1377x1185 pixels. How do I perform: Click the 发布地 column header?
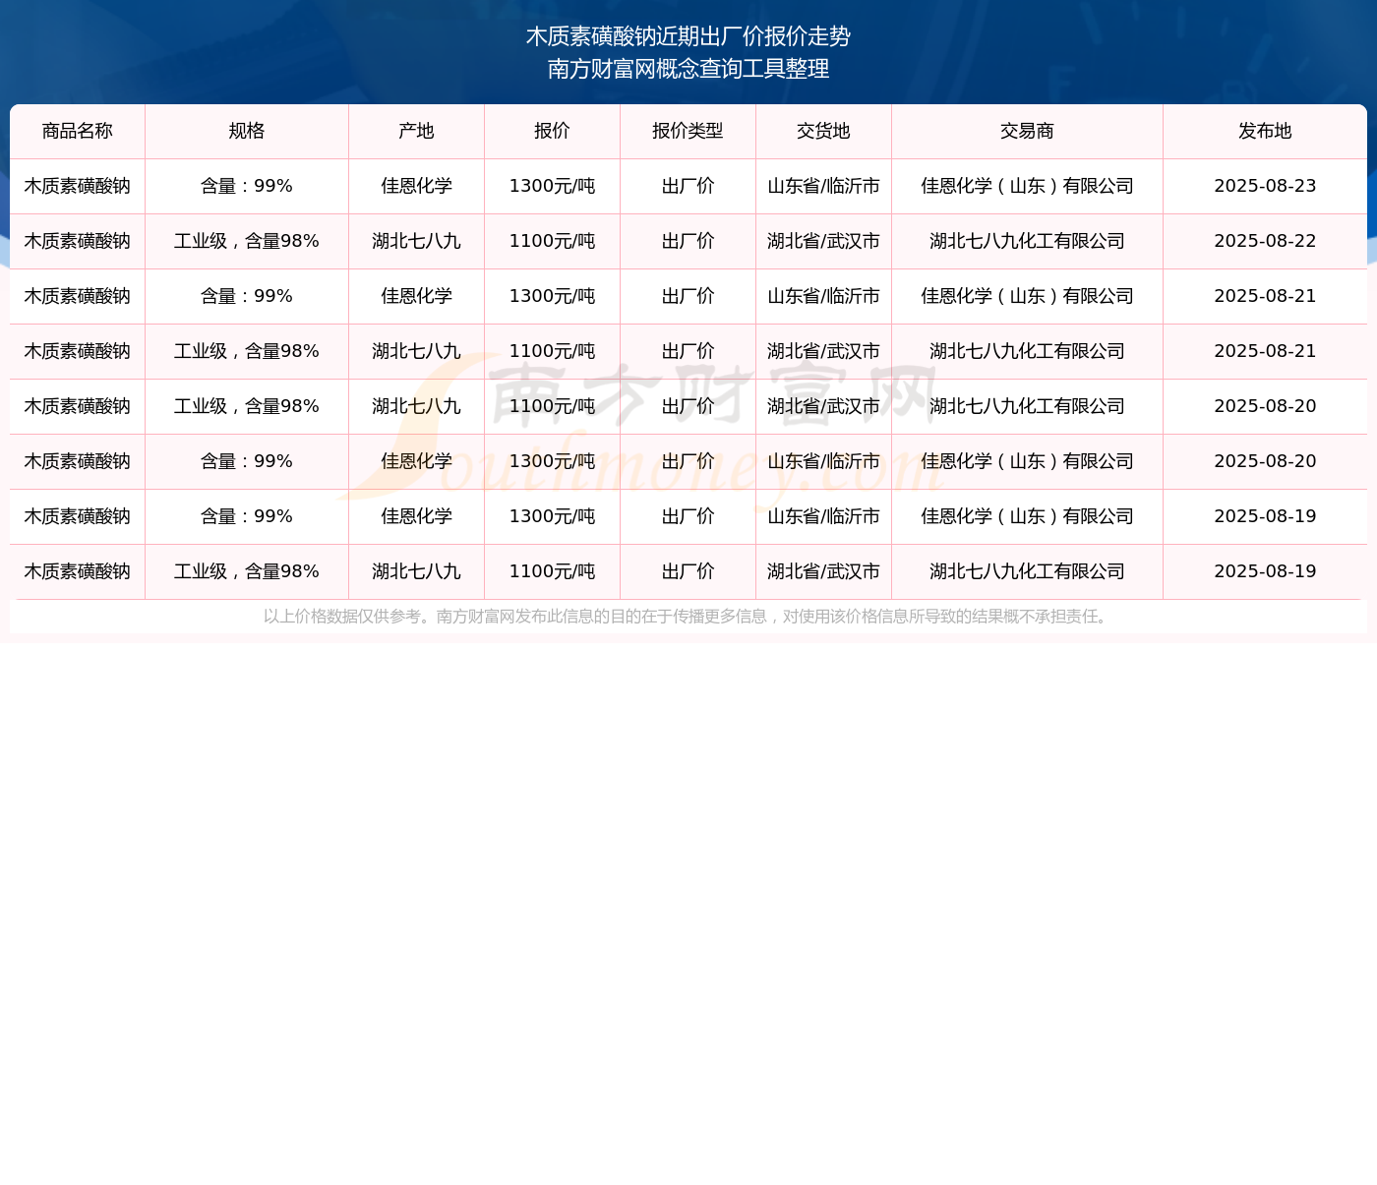(x=1265, y=132)
